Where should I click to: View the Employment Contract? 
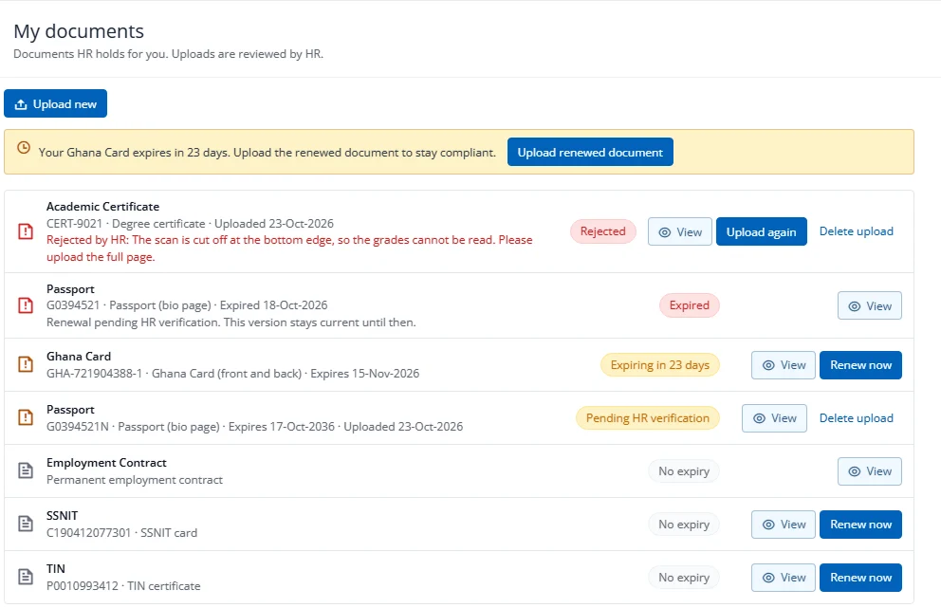click(870, 471)
